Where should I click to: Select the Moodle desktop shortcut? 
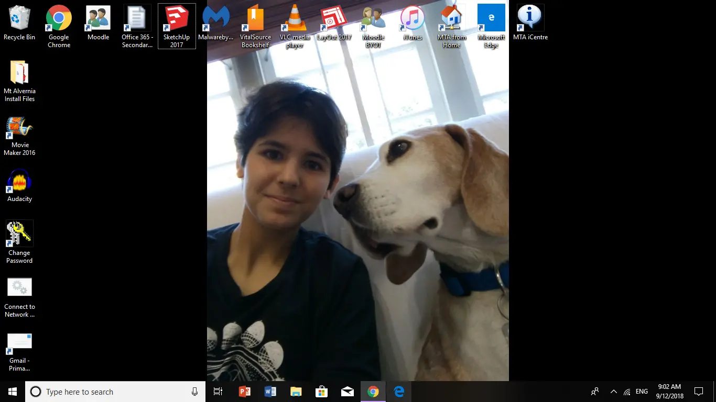tap(98, 24)
